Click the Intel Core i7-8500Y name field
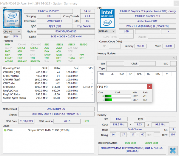The width and height of the screenshot is (179, 156). [48, 11]
